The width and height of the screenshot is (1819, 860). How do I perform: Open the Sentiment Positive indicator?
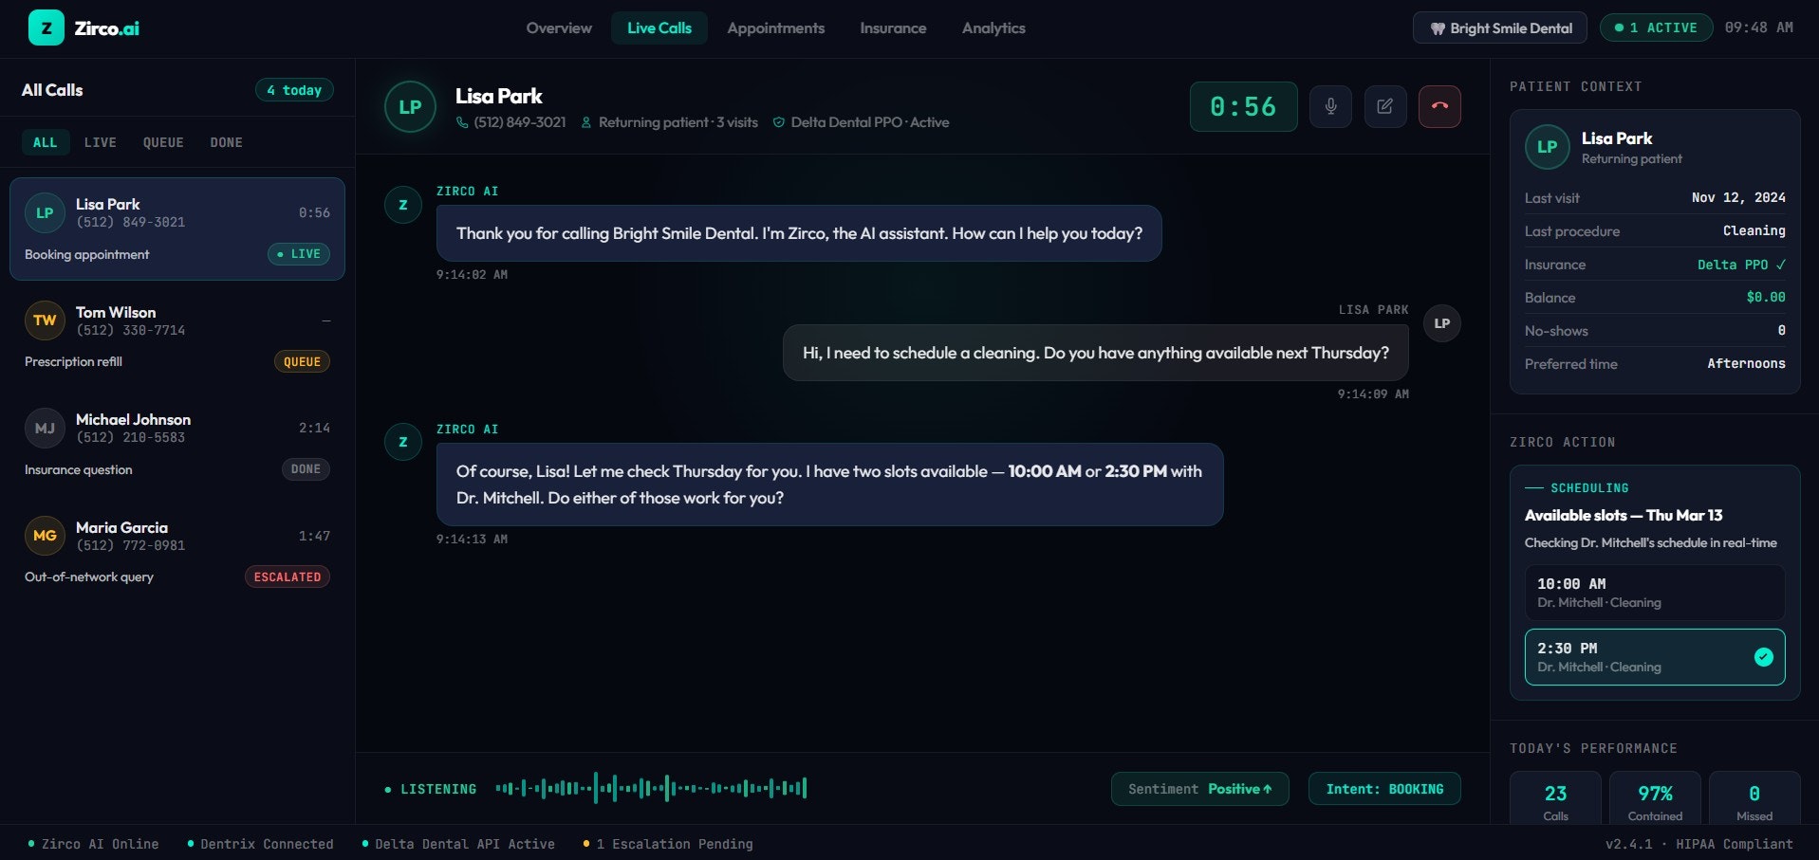tap(1199, 788)
